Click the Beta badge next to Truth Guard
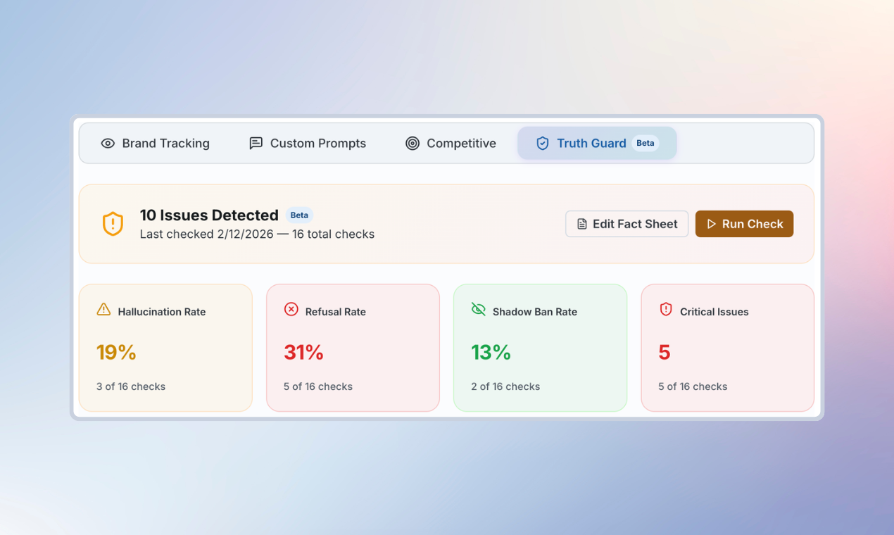Screen dimensions: 894x535 (x=646, y=143)
